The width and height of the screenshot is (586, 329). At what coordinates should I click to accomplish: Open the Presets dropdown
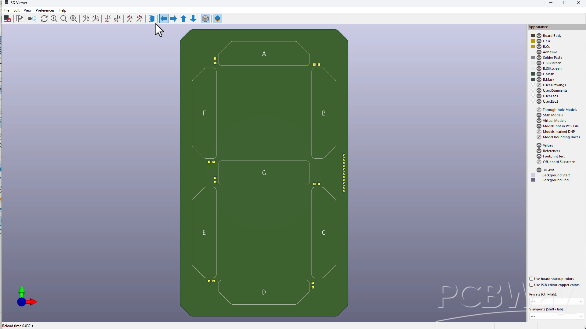point(556,301)
